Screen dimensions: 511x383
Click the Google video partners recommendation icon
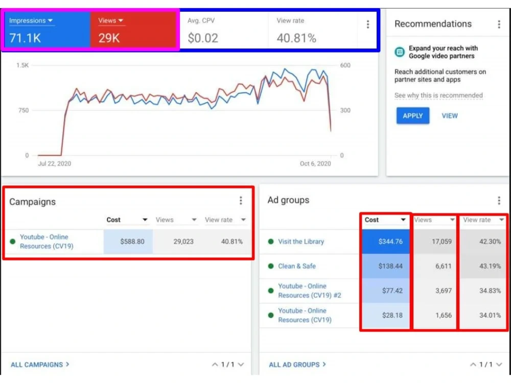point(400,52)
